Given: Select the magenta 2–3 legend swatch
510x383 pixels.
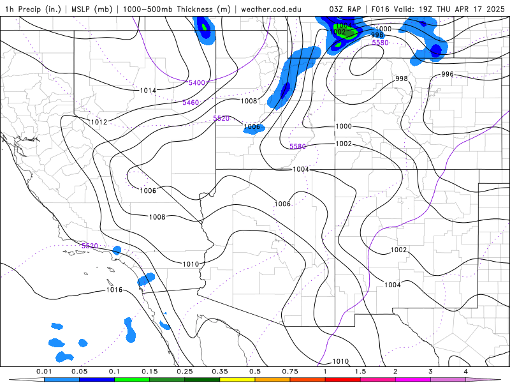Looking at the screenshot, I should pyautogui.click(x=413, y=380).
